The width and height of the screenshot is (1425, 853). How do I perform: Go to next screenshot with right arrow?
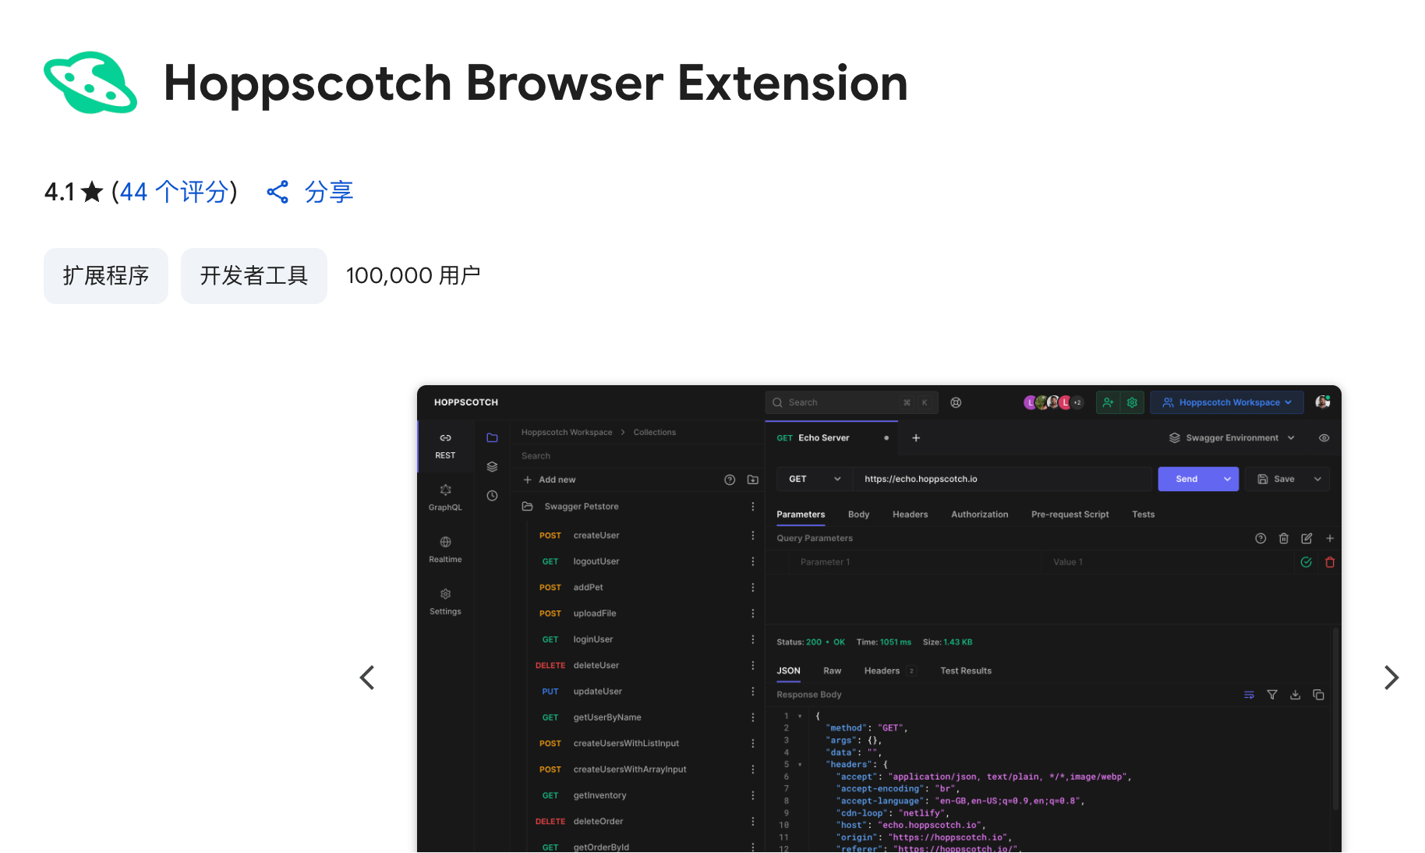[1391, 678]
